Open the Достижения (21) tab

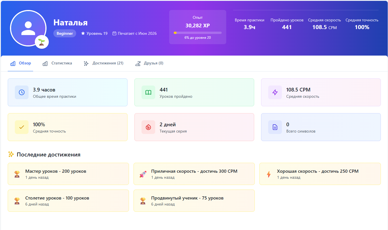(x=104, y=63)
